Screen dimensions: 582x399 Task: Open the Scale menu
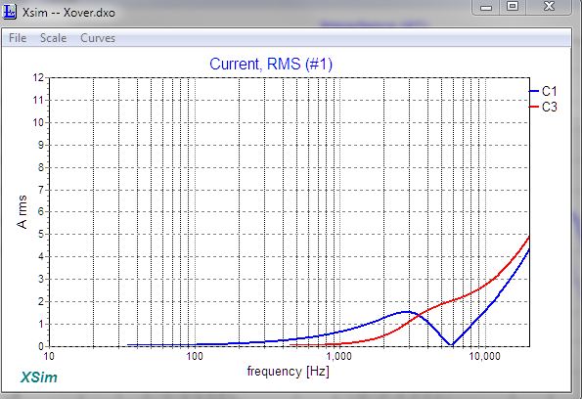pyautogui.click(x=53, y=38)
